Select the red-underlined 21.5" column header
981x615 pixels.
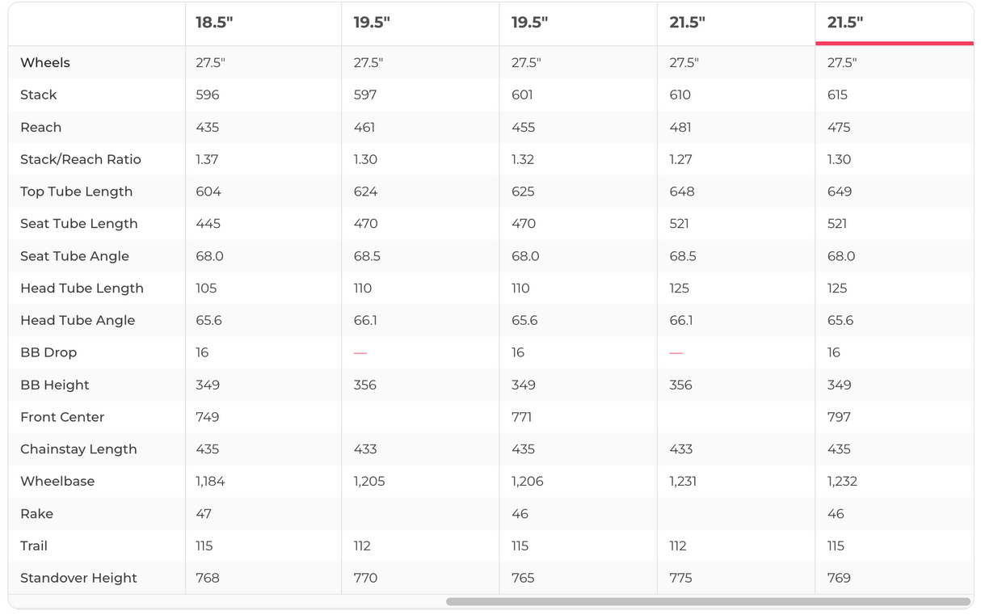pos(845,23)
